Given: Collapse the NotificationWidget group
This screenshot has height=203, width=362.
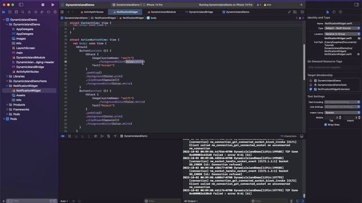Looking at the screenshot, I should coord(7,86).
